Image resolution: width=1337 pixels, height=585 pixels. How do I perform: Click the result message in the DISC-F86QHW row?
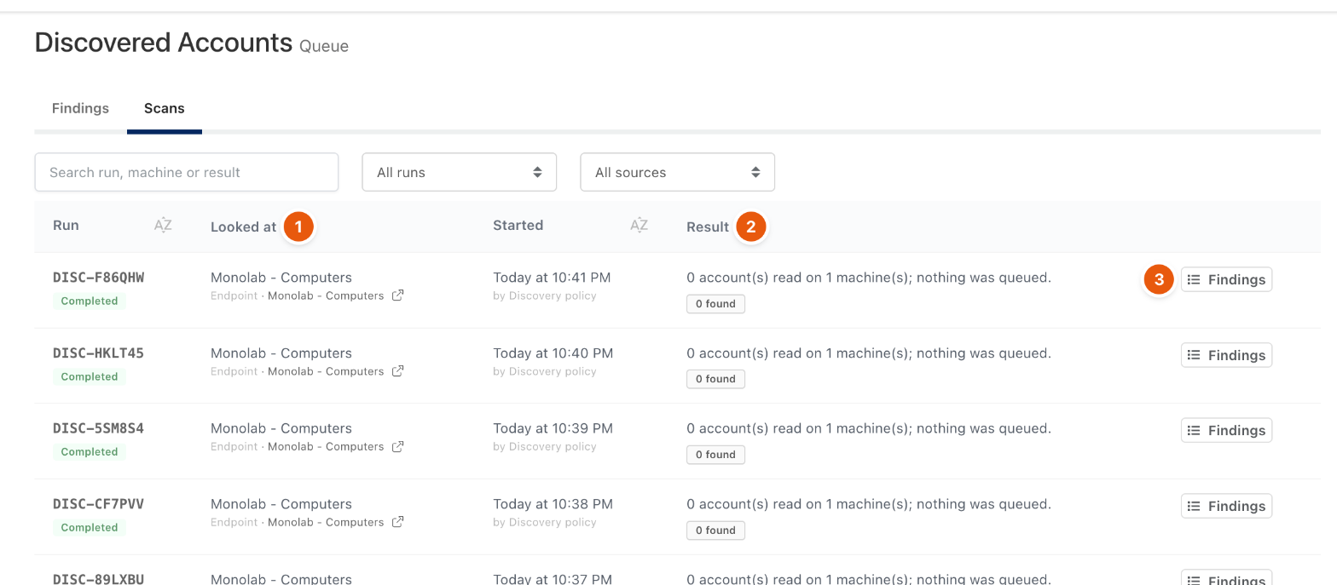click(869, 278)
